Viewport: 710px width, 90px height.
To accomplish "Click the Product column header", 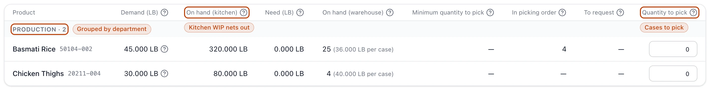I will [x=24, y=12].
